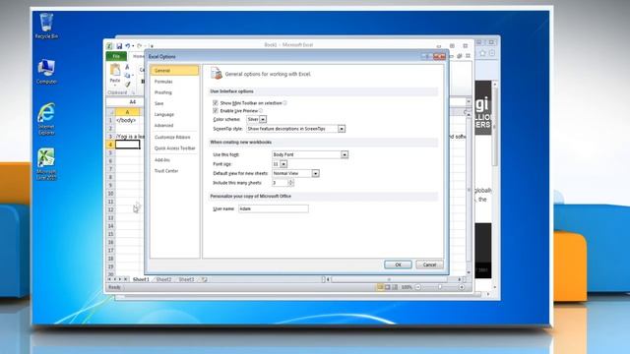The width and height of the screenshot is (630, 354).
Task: Click the zoom slider handle in status bar
Action: coord(440,287)
